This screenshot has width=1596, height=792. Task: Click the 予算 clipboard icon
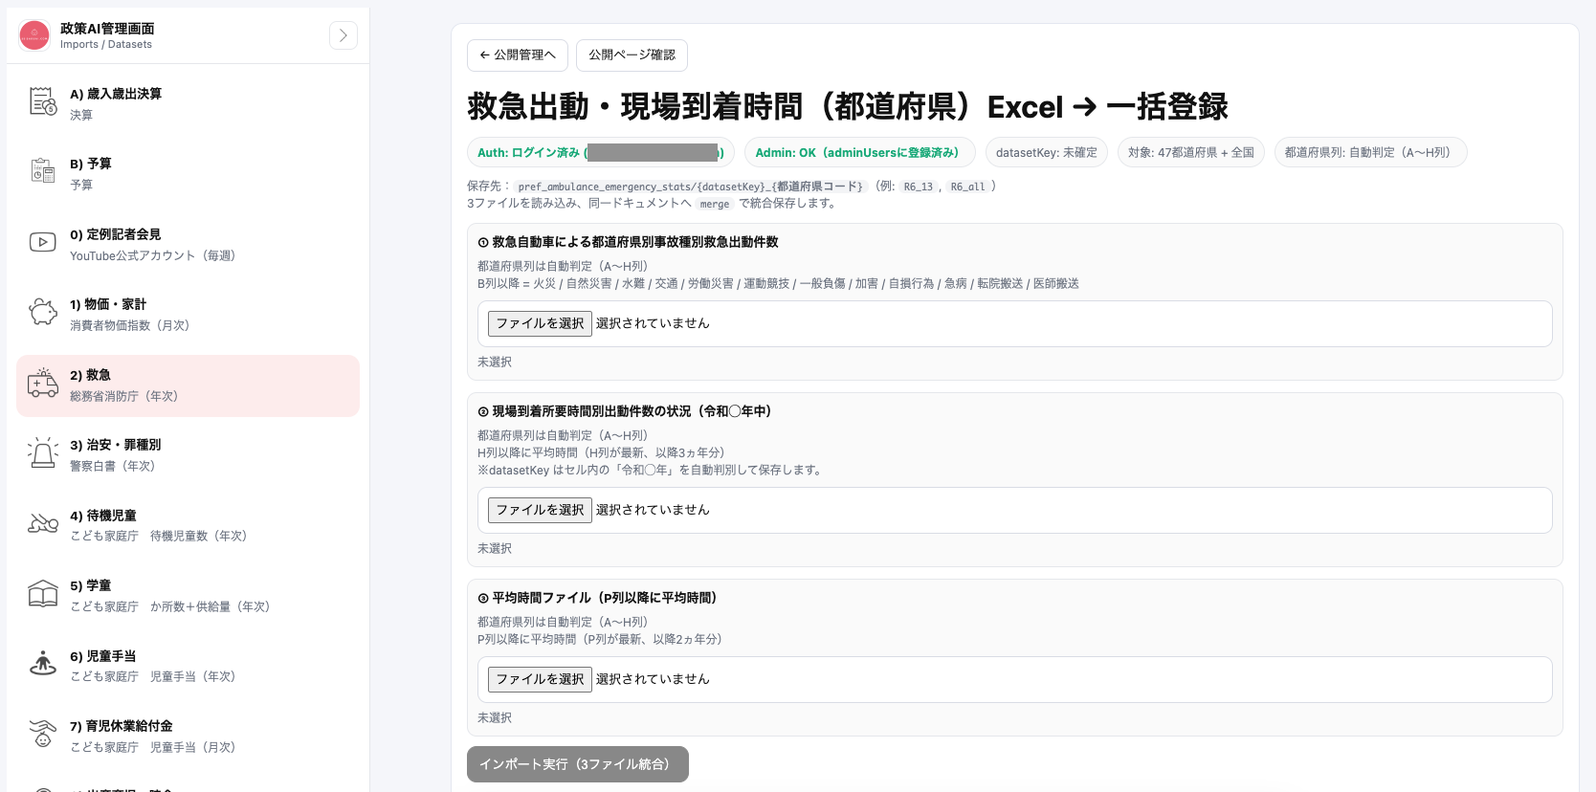pos(43,171)
